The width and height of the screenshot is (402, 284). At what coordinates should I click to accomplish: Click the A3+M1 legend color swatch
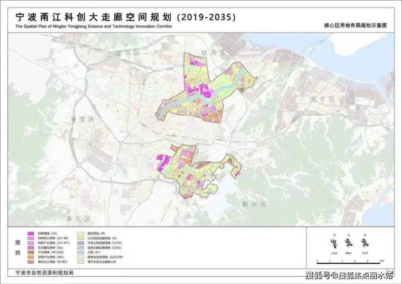click(31, 243)
